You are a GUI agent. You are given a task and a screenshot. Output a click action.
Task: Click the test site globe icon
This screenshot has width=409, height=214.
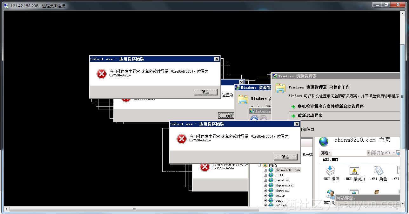[271, 200]
